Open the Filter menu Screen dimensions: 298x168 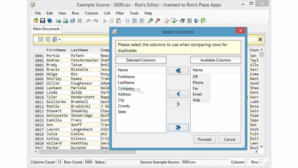coord(120,13)
